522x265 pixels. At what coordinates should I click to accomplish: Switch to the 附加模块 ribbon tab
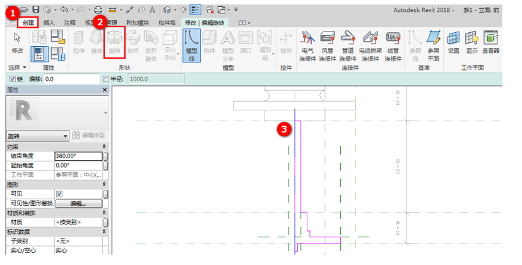tap(138, 23)
